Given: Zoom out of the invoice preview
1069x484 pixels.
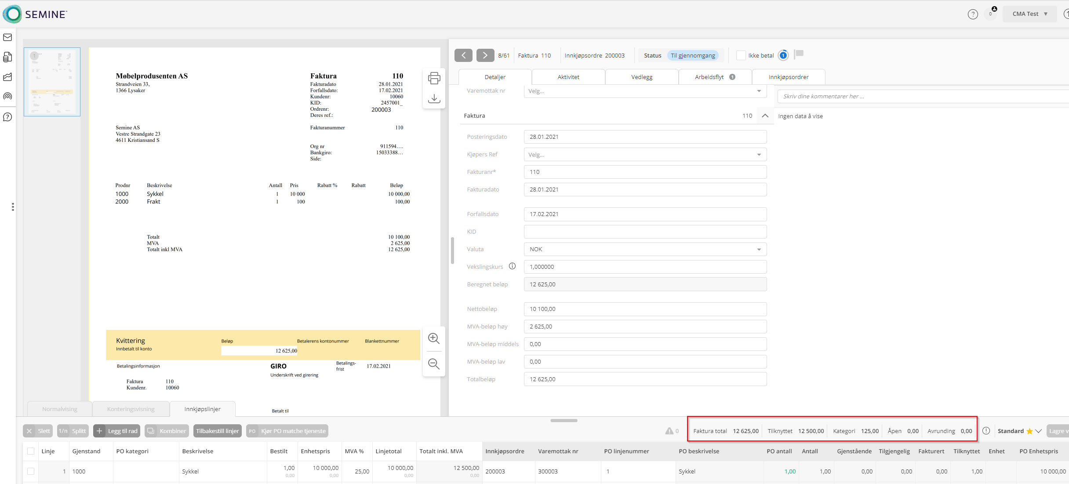Looking at the screenshot, I should click(x=434, y=364).
